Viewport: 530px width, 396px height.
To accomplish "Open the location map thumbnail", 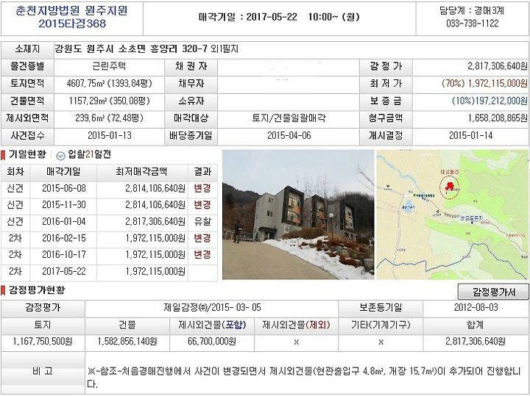I will point(452,215).
